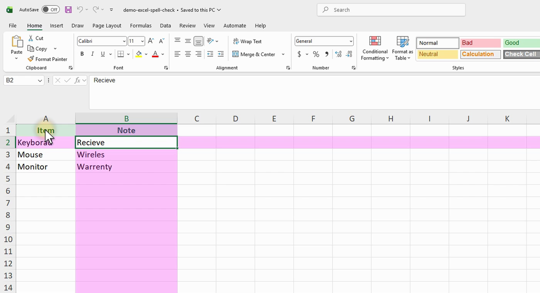This screenshot has width=540, height=293.
Task: Toggle Italic formatting
Action: (92, 54)
